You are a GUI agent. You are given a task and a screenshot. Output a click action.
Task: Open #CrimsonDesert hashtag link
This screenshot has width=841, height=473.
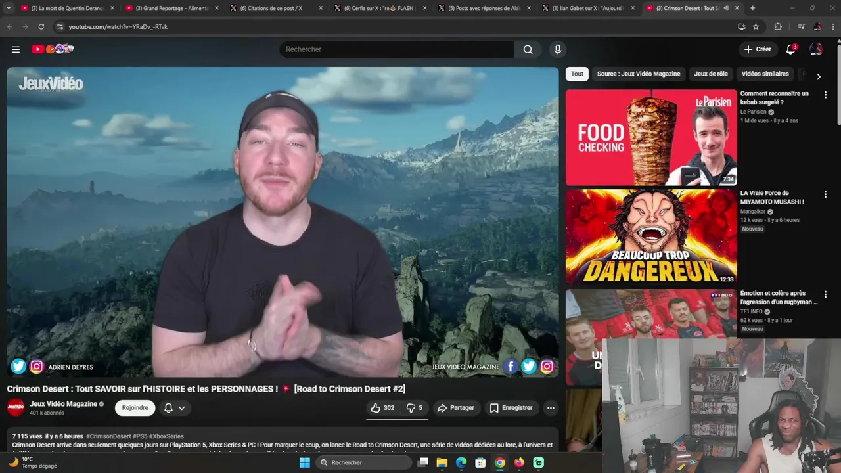click(x=108, y=436)
